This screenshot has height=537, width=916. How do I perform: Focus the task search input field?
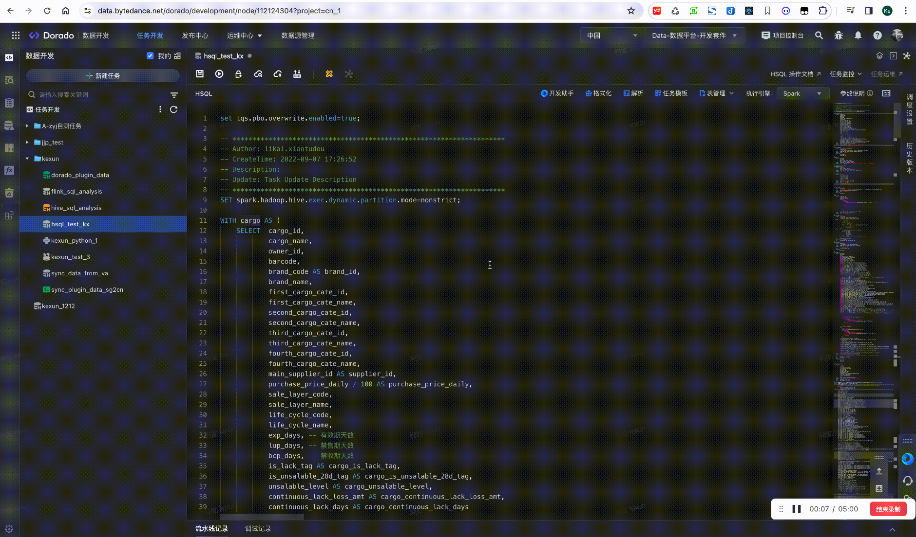(x=100, y=95)
